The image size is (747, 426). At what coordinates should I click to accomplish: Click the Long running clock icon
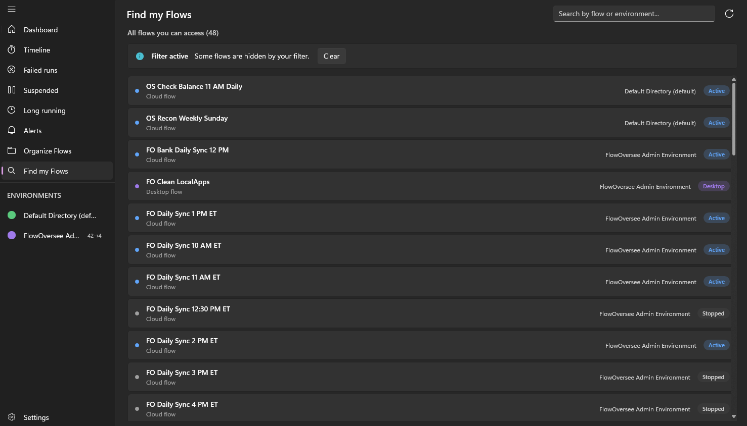12,110
